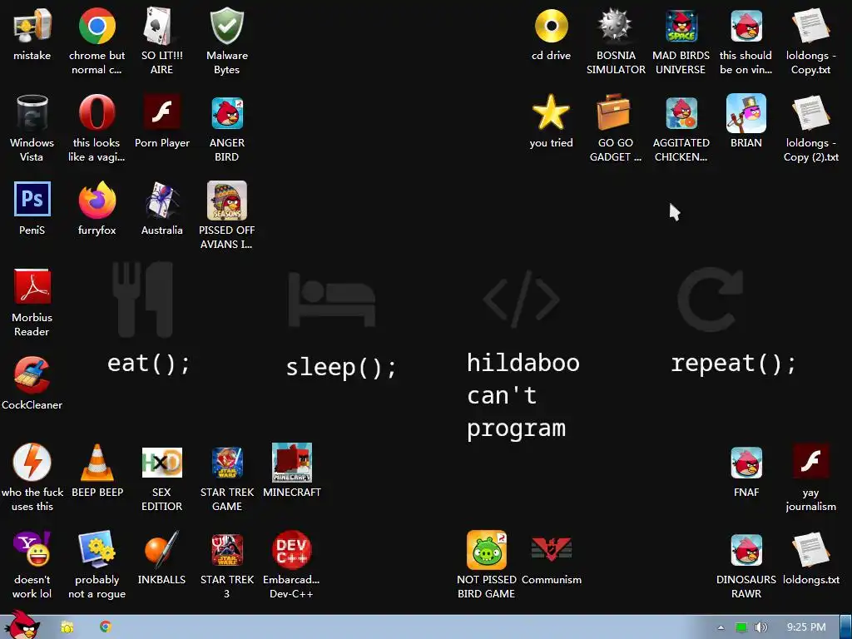Select the 'loldongs - Copy (2).txt' file
The height and width of the screenshot is (639, 852).
(810, 113)
